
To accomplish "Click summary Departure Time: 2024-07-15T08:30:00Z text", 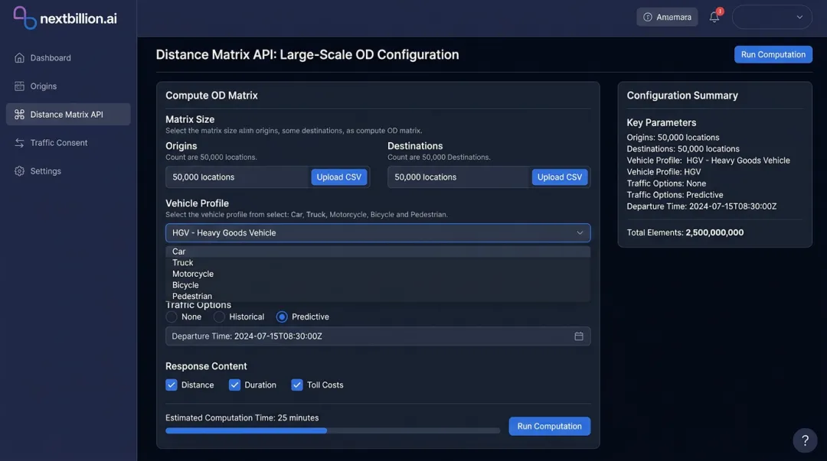I will click(701, 206).
